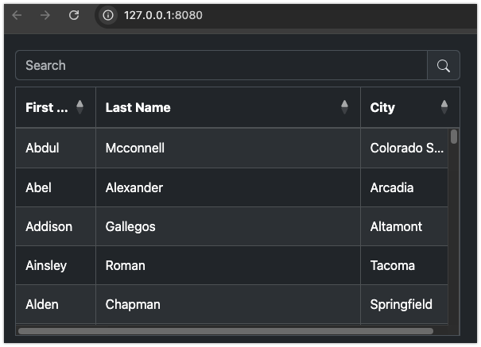Image resolution: width=481 pixels, height=347 pixels.
Task: Click the table's horizontal scrollbar
Action: [226, 331]
